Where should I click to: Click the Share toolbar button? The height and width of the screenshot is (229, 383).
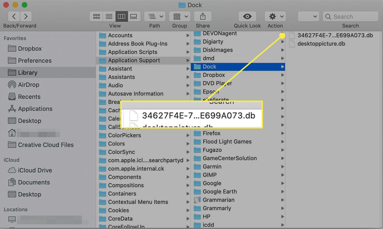[203, 16]
